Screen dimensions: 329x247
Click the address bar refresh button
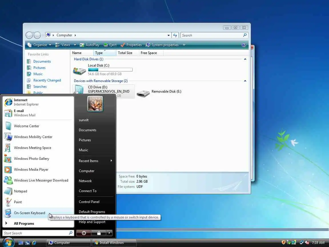coord(175,35)
